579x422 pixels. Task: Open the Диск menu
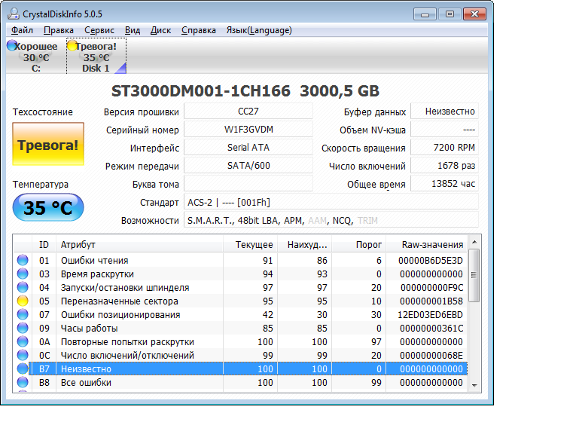160,30
